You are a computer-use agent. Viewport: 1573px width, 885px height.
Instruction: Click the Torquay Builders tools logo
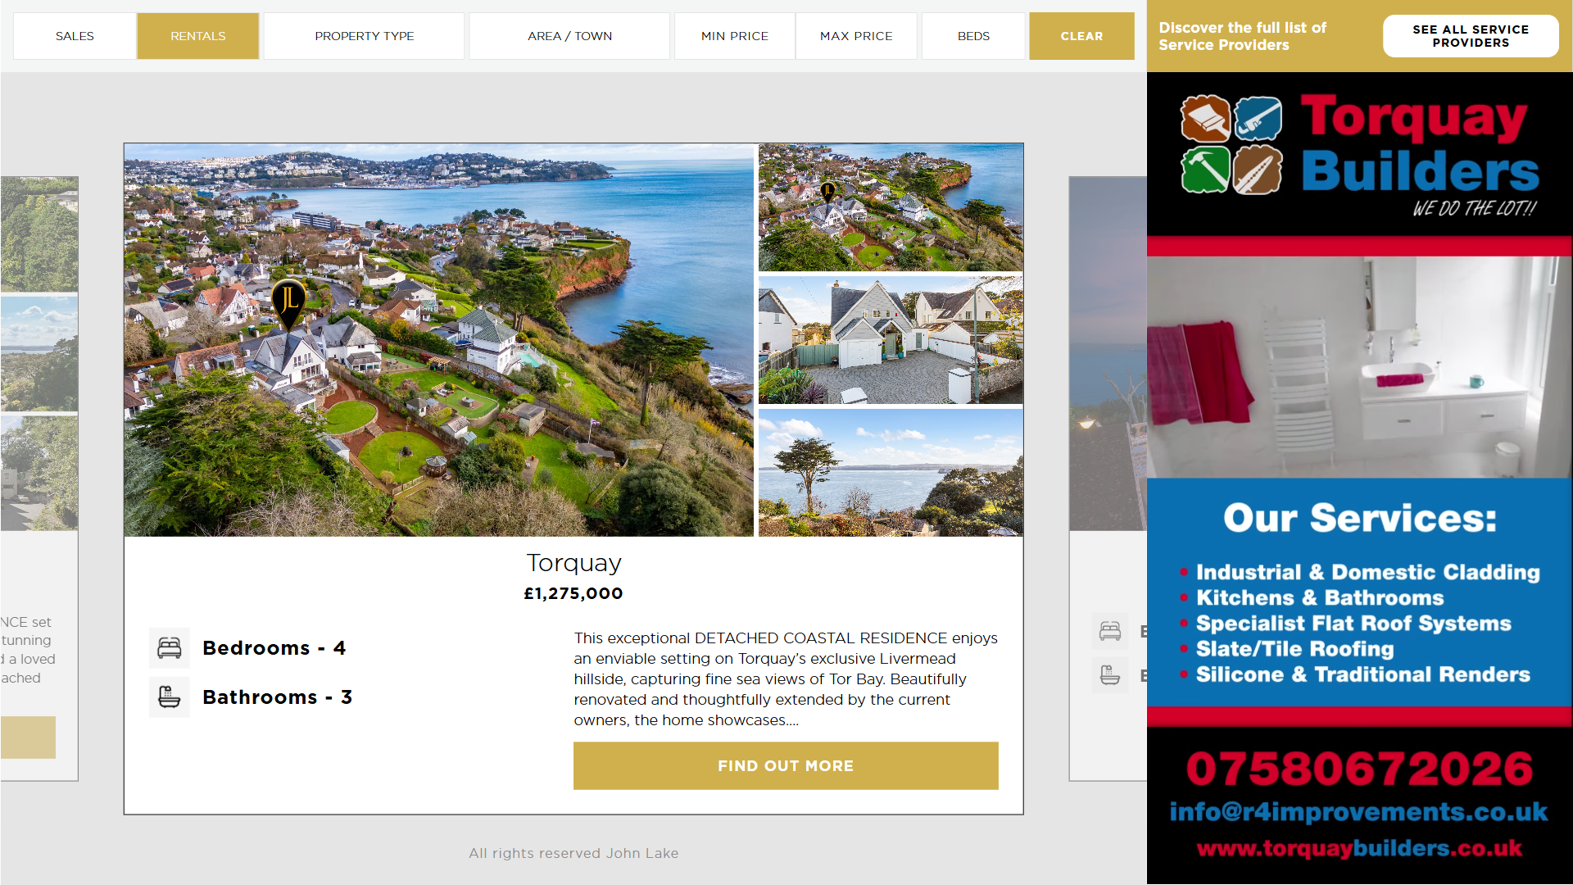pyautogui.click(x=1231, y=145)
